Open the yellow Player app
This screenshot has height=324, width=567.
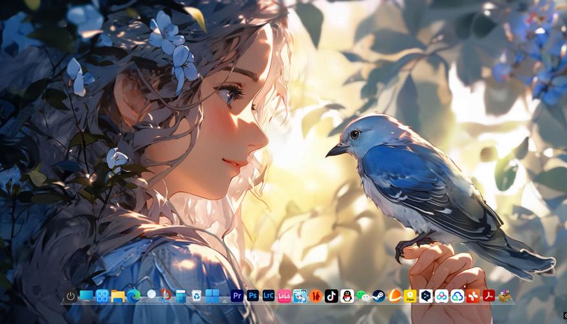click(x=410, y=296)
